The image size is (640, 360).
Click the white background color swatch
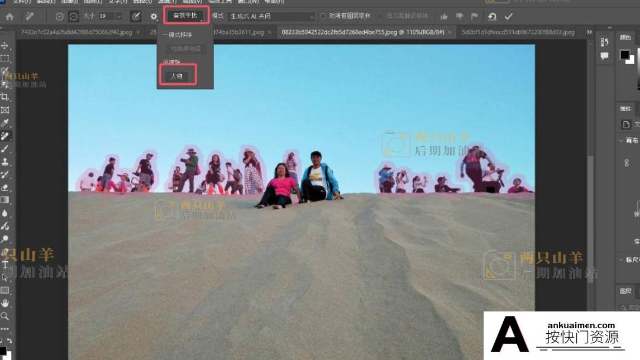click(632, 60)
